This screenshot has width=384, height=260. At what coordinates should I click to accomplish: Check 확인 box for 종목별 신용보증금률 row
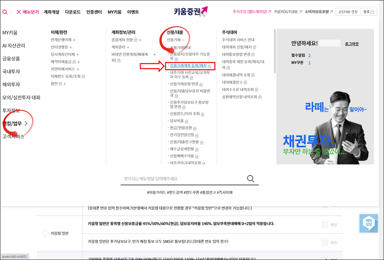coord(325,225)
